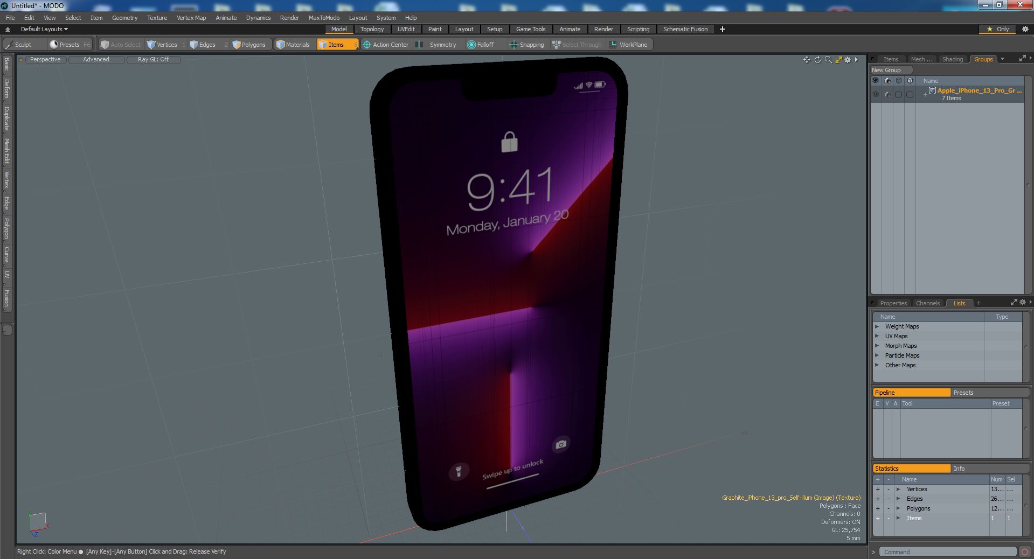Switch to the UVEdit layout tab
Viewport: 1034px width, 559px height.
pyautogui.click(x=406, y=29)
